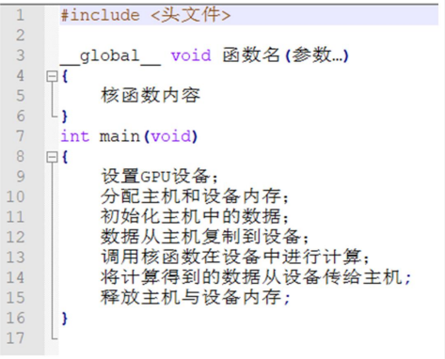Click line number 13 in the gutter
The width and height of the screenshot is (445, 359).
coord(15,258)
